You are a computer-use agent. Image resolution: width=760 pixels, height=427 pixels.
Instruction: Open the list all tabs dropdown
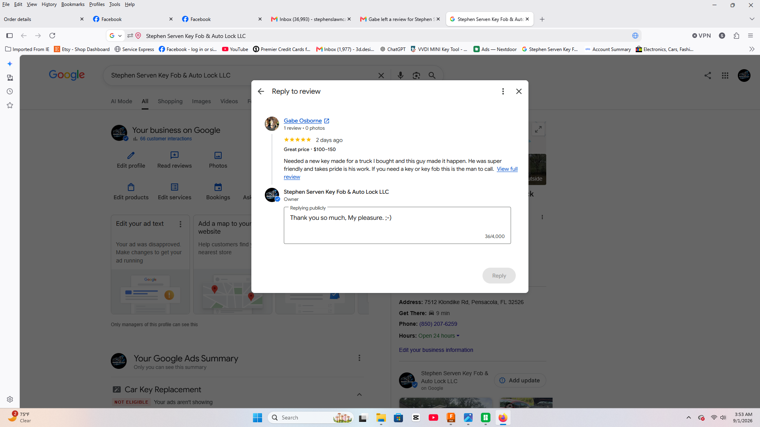[752, 19]
